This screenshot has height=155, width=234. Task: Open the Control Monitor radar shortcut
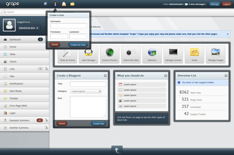[110, 55]
